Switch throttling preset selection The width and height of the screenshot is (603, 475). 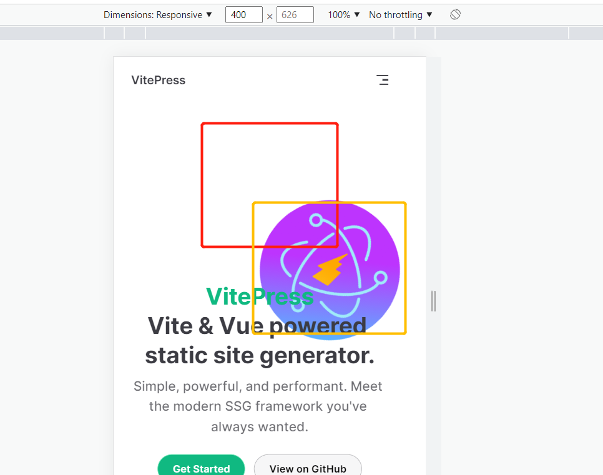click(x=400, y=14)
